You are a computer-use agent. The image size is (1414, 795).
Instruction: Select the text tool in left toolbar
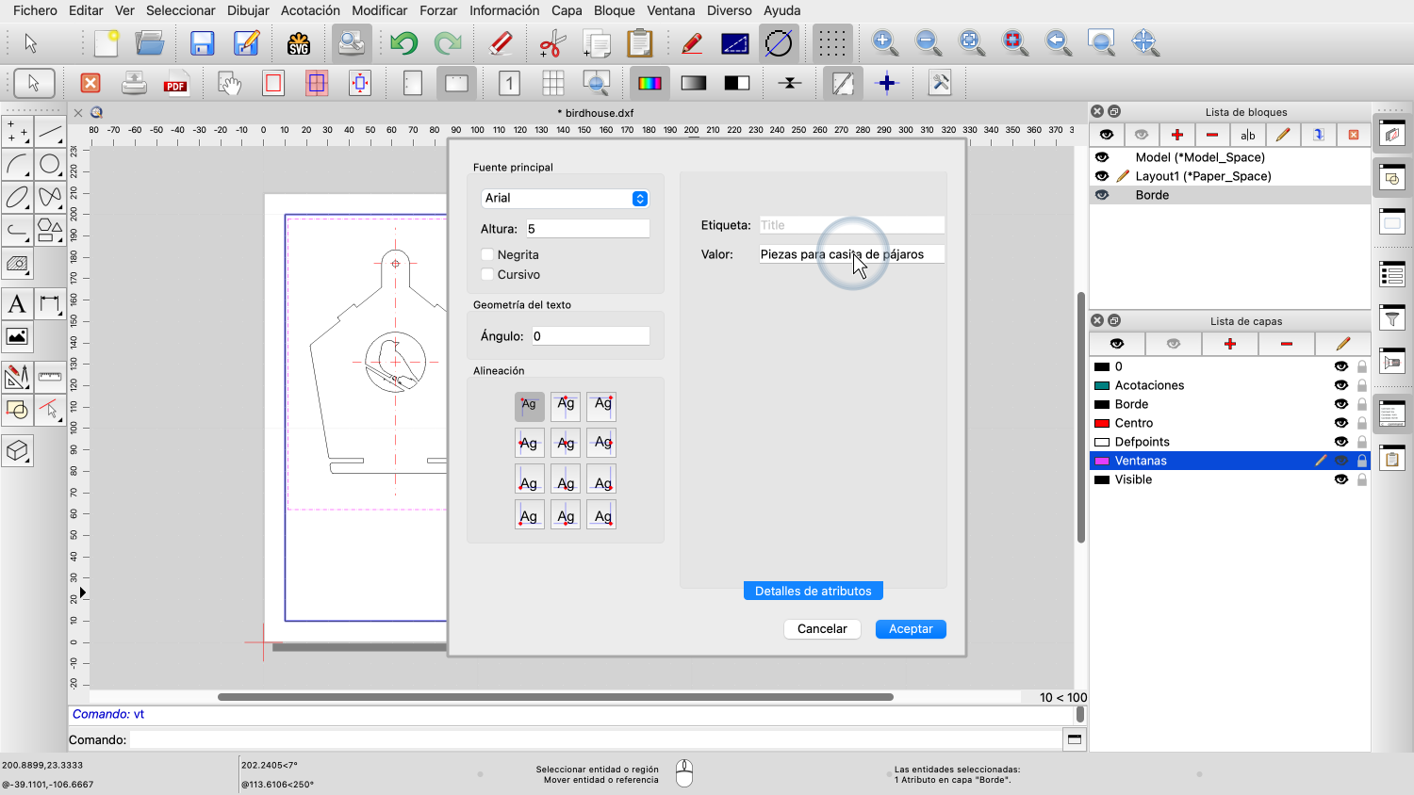tap(17, 304)
